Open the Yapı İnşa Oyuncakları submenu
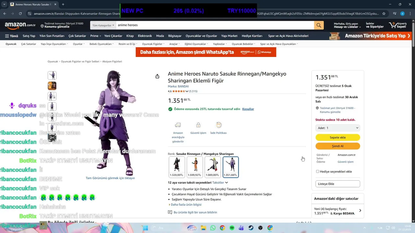This screenshot has width=415, height=233. pyautogui.click(x=54, y=44)
